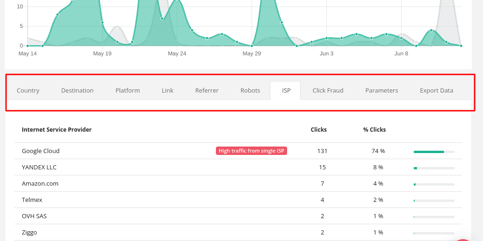Open the Country tab
Screen dimensions: 483x241
point(28,90)
